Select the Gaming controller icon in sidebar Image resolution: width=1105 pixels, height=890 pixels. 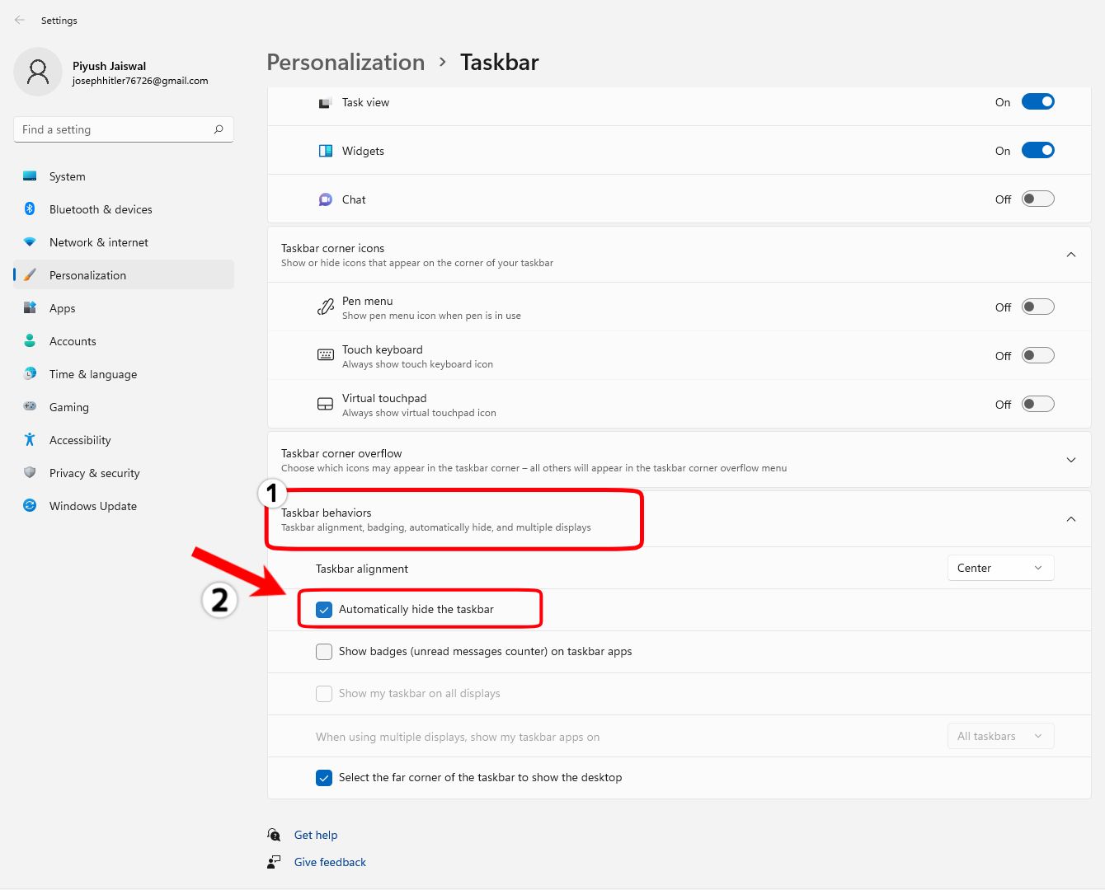30,406
